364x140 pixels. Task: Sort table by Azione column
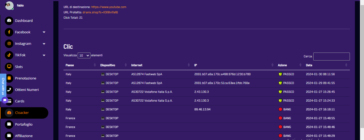point(290,65)
